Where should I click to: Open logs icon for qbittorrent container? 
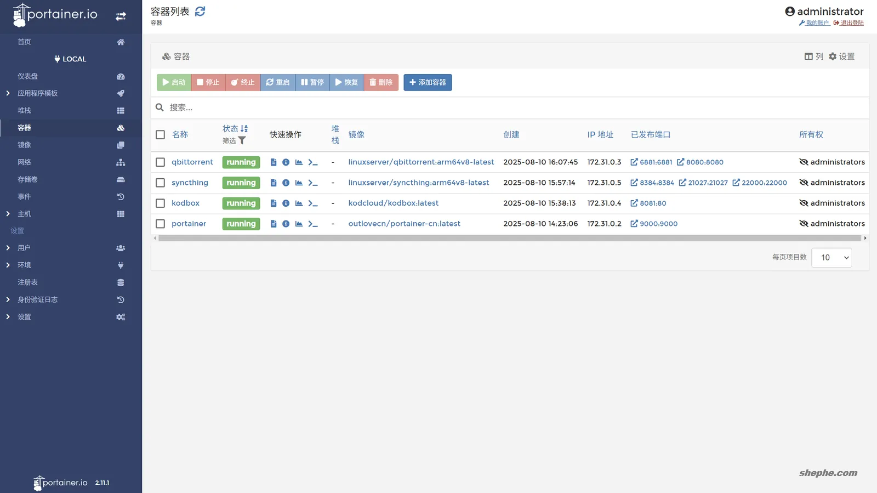pos(273,162)
